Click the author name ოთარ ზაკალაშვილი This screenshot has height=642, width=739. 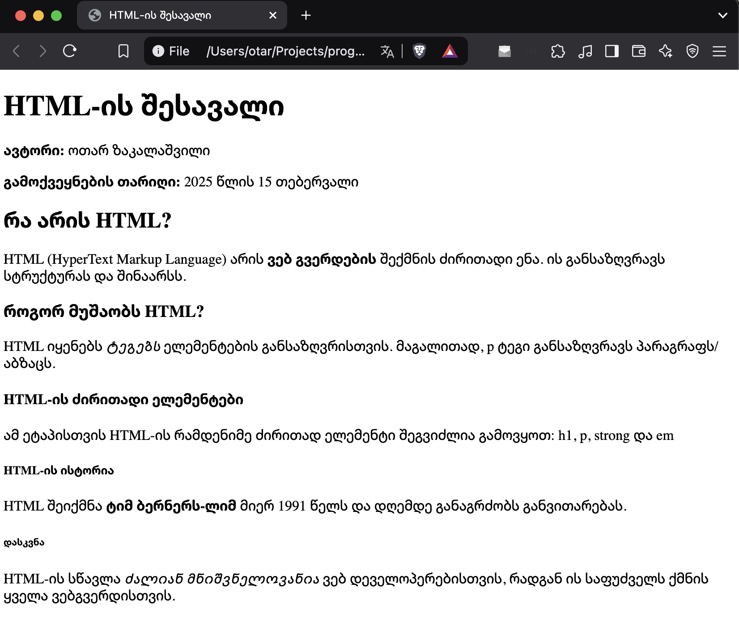click(139, 151)
